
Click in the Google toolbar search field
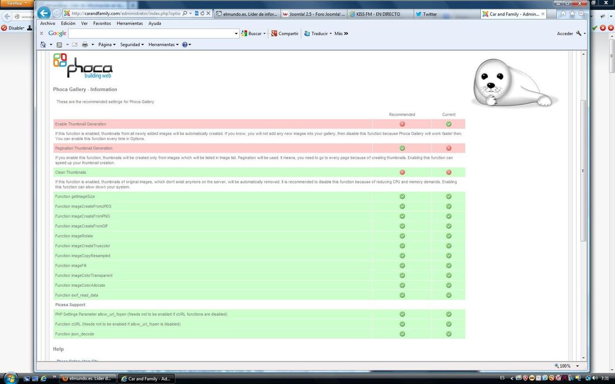(151, 33)
